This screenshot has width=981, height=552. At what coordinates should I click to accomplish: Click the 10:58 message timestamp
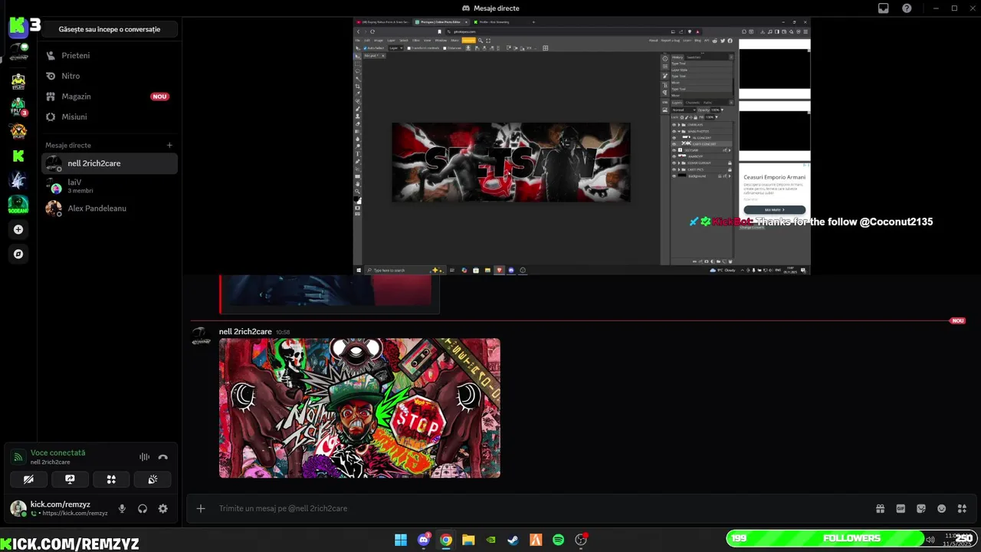(x=283, y=332)
